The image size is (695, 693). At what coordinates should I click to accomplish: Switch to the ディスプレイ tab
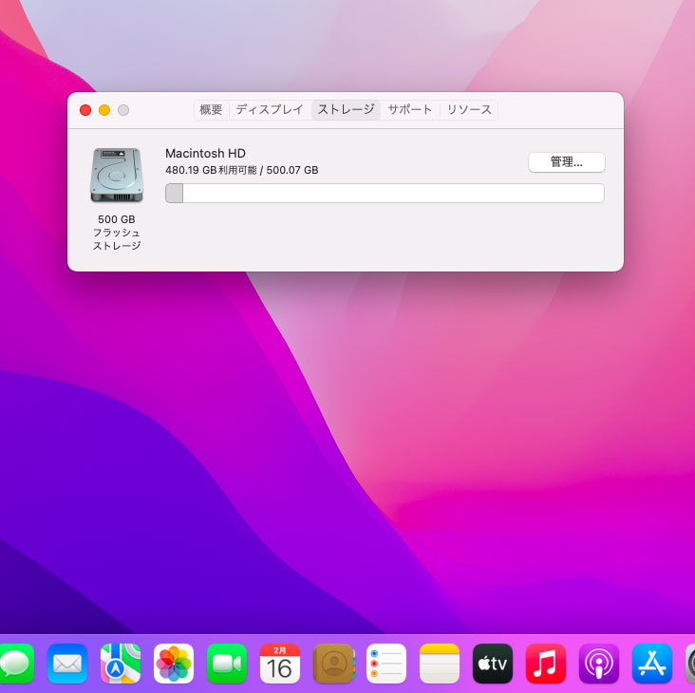[270, 109]
